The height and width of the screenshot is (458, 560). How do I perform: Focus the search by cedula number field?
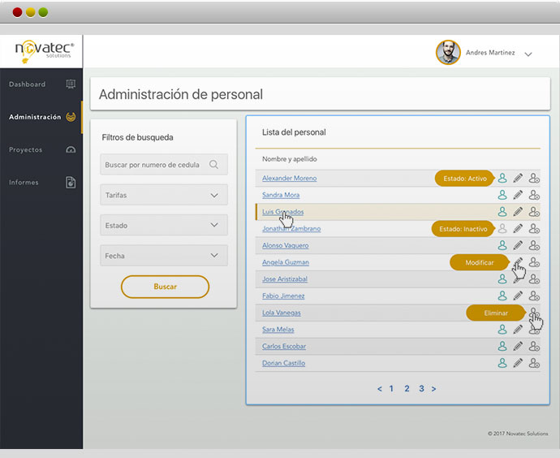(164, 164)
